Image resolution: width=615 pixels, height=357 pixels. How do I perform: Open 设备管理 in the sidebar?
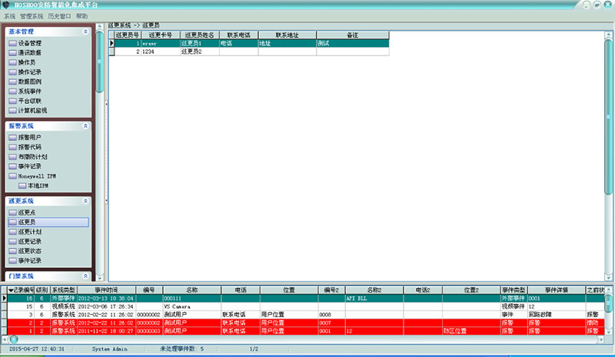[30, 43]
